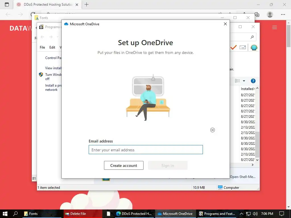The height and width of the screenshot is (218, 291).
Task: Open taskbar search magnifier
Action: coord(15,214)
